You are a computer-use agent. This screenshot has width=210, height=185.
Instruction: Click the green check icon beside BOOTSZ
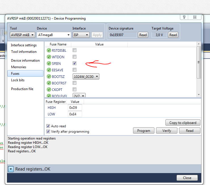49,76
